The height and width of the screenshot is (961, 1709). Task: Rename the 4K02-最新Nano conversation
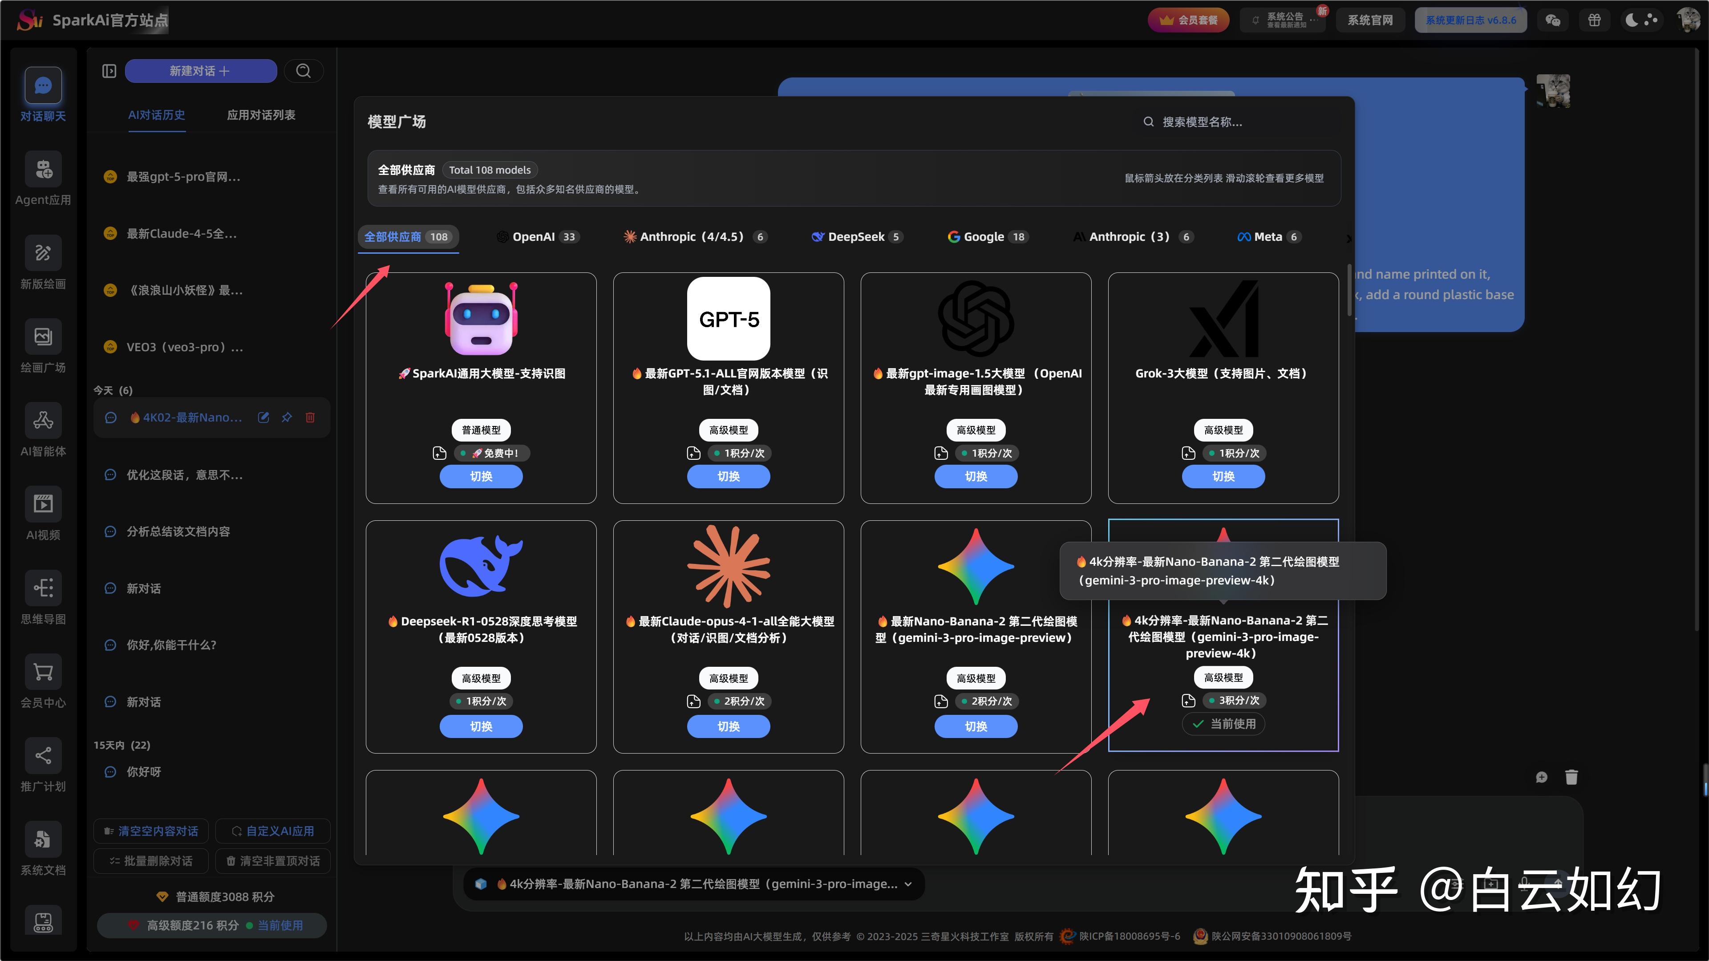[263, 418]
